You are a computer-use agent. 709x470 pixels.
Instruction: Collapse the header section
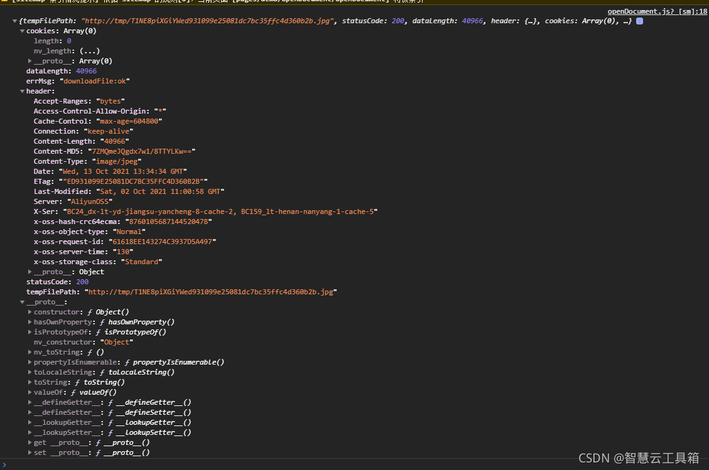point(23,91)
